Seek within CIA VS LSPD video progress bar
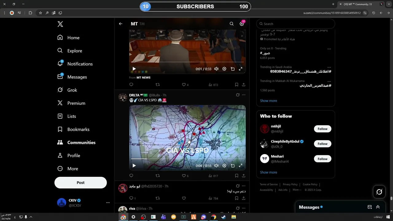Image resolution: width=393 pixels, height=221 pixels. pyautogui.click(x=187, y=159)
